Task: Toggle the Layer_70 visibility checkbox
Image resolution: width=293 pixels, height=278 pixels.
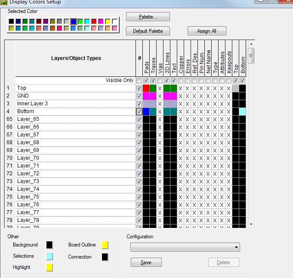Action: [139, 158]
